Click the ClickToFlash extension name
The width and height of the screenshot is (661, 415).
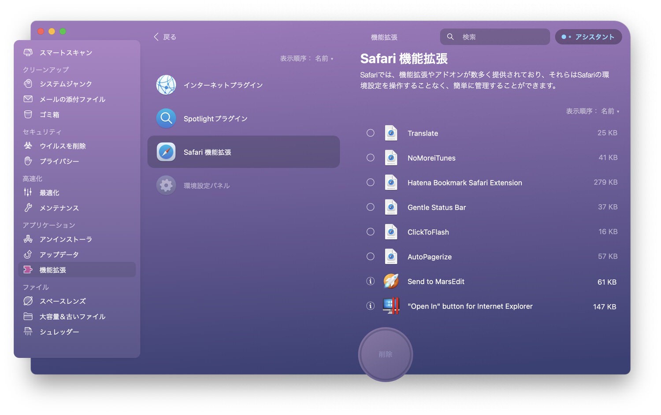point(428,232)
